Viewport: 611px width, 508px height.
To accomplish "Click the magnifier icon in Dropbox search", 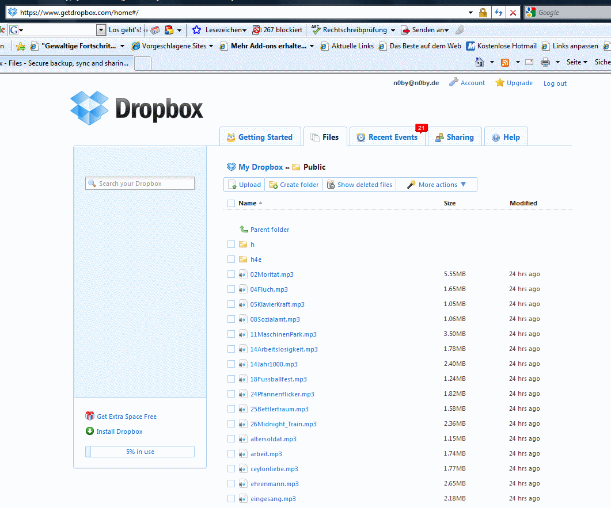I will [92, 184].
